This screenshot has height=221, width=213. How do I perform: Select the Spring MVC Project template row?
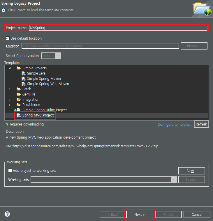pos(107,115)
